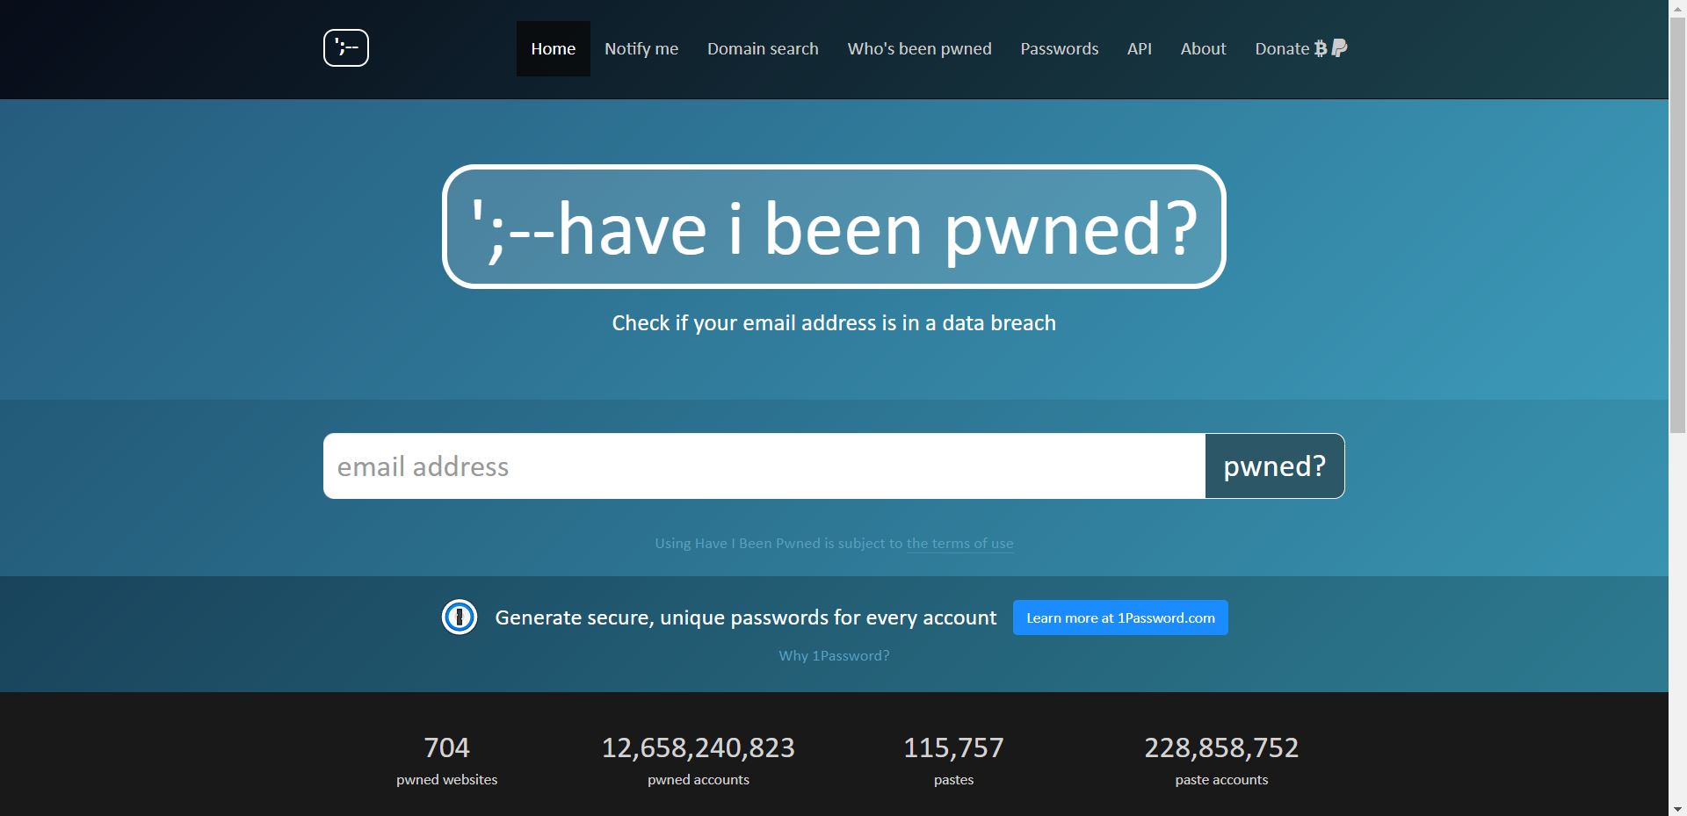Focus the email address input field
Image resolution: width=1687 pixels, height=816 pixels.
(x=764, y=466)
